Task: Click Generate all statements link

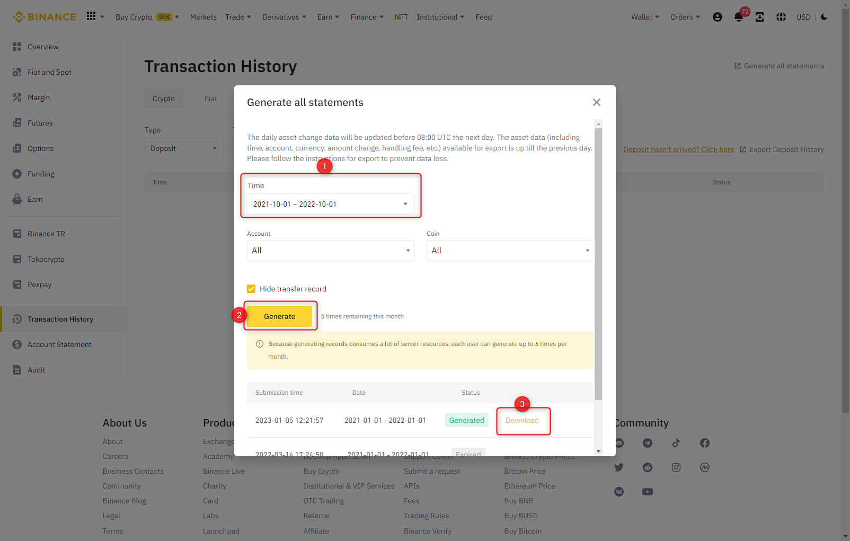Action: (x=779, y=66)
